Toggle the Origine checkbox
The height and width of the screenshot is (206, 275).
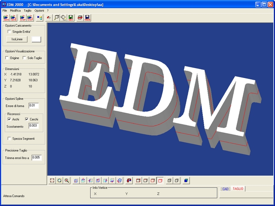pos(7,58)
